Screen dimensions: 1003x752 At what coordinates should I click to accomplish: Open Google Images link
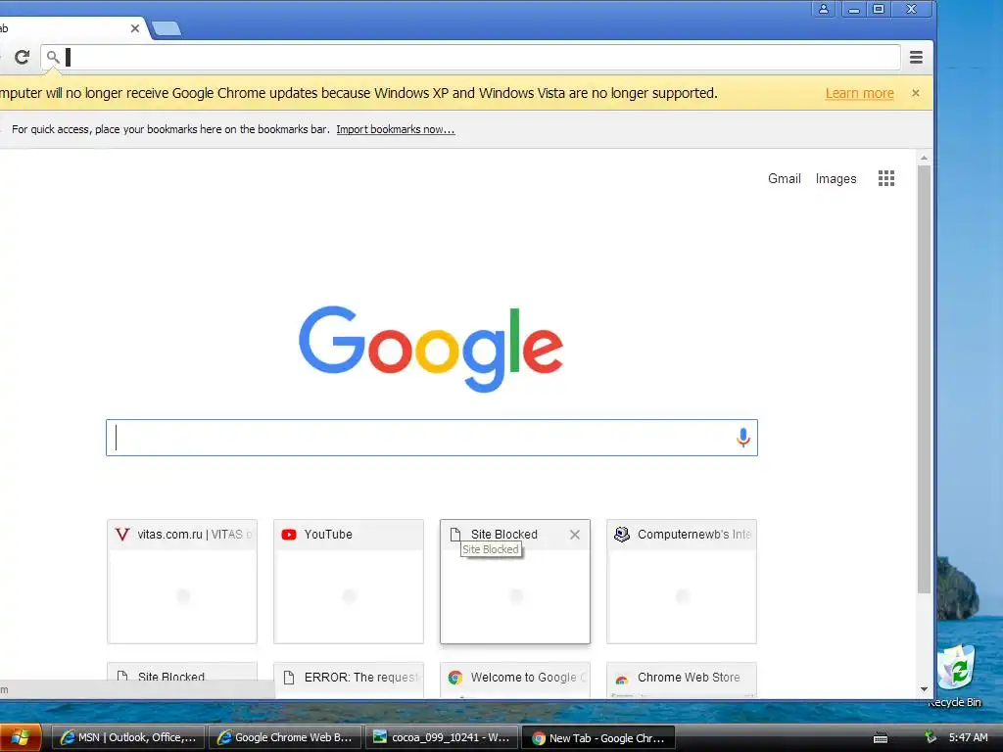[x=836, y=178]
